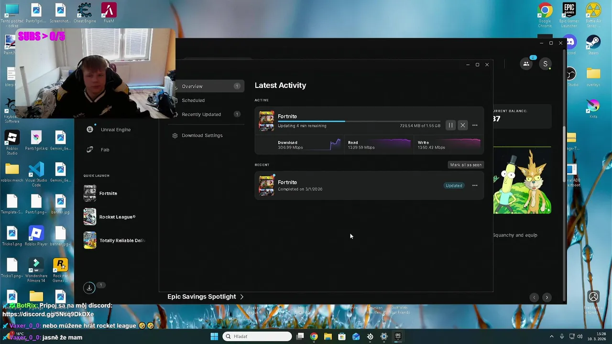Cancel the active Fortnite update
The image size is (612, 344).
pyautogui.click(x=462, y=125)
